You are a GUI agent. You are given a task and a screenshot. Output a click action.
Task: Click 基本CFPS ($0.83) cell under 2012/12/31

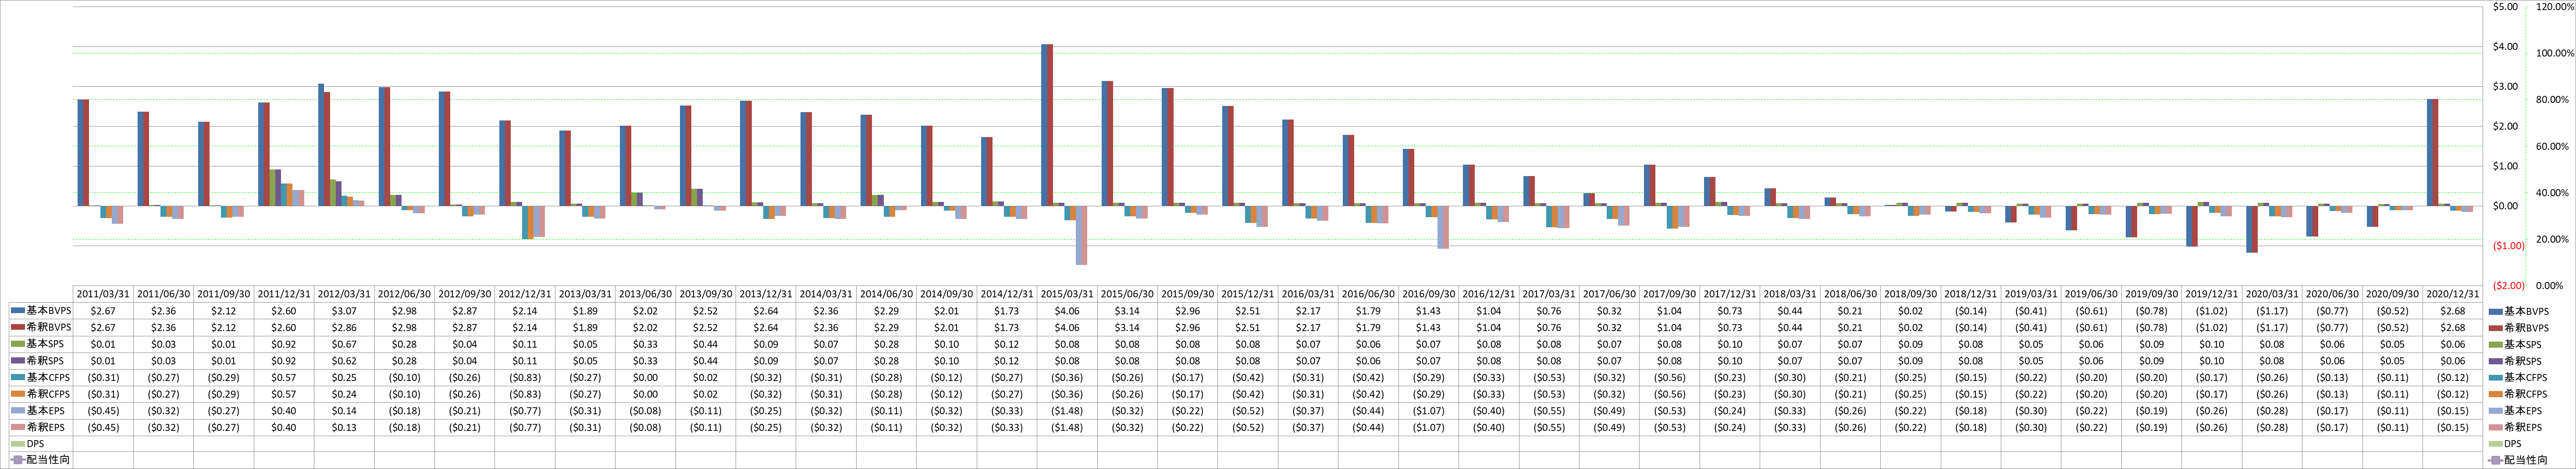pyautogui.click(x=525, y=377)
